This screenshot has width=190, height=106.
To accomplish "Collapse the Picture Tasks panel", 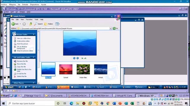I will [34, 34].
